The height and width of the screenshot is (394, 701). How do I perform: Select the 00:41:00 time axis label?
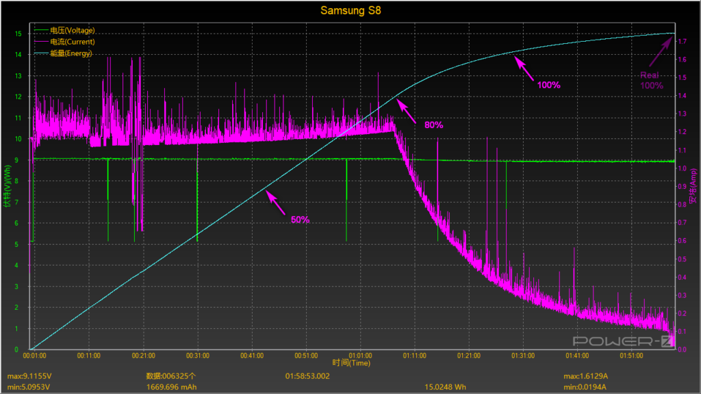pyautogui.click(x=252, y=356)
